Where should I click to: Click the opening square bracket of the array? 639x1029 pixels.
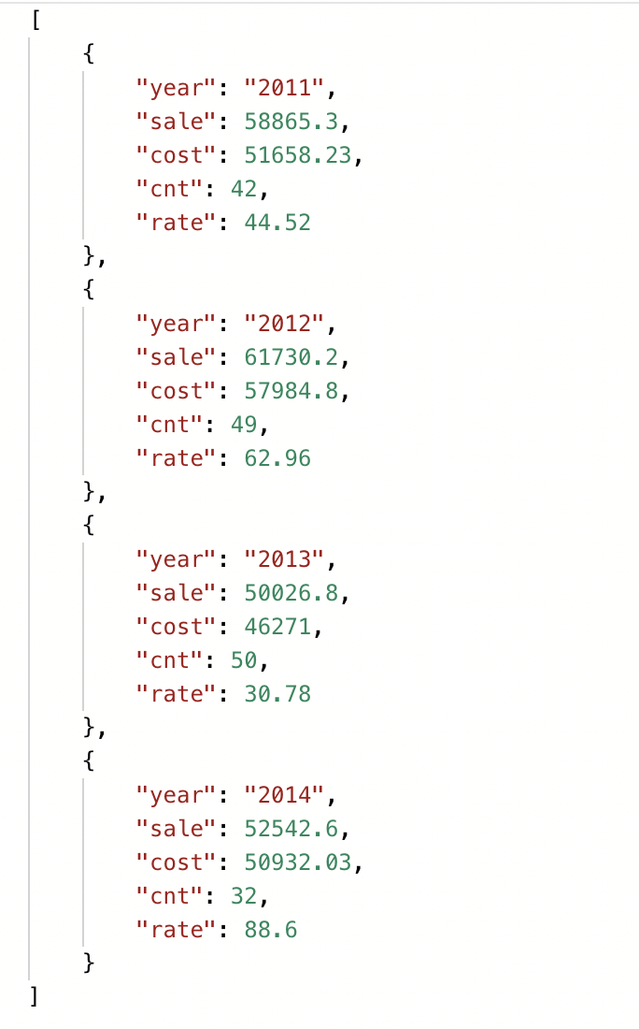point(35,21)
